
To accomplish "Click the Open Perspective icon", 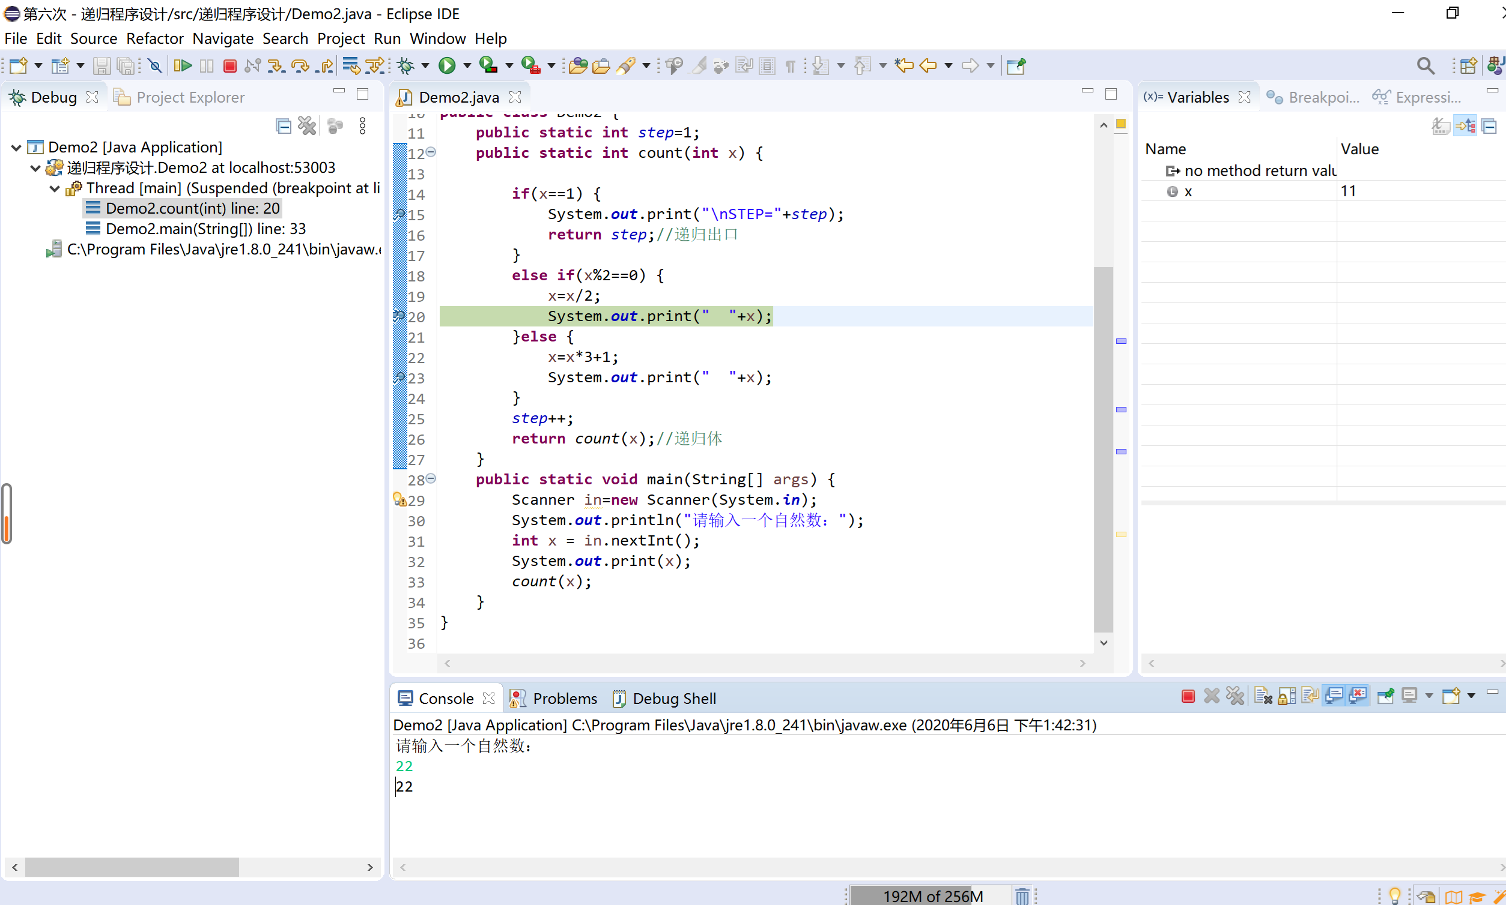I will coord(1468,65).
